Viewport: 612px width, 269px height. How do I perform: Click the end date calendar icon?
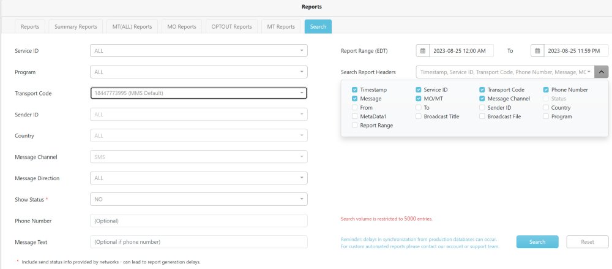click(537, 51)
